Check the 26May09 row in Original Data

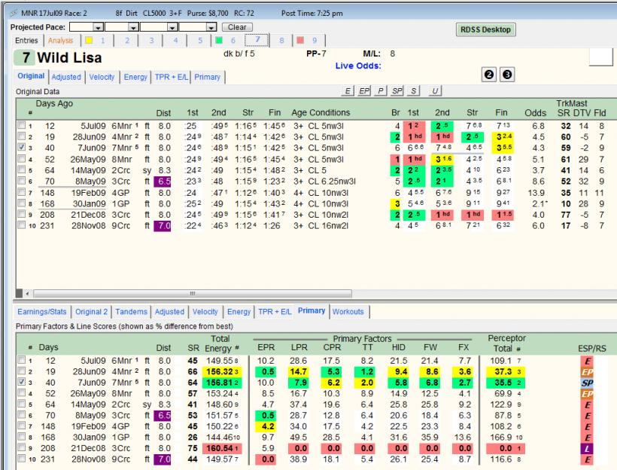[21, 159]
